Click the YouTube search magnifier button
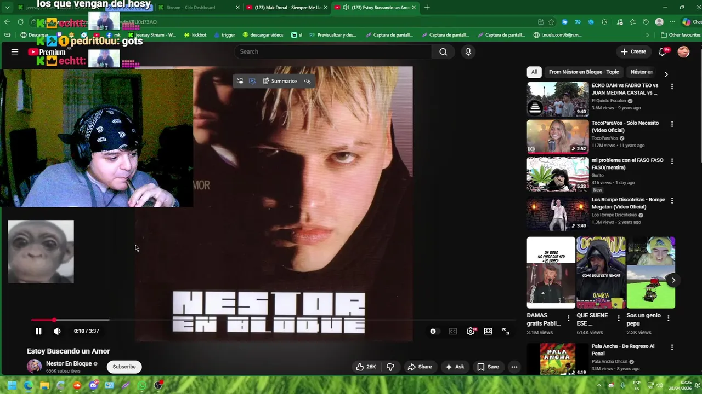 click(x=443, y=51)
